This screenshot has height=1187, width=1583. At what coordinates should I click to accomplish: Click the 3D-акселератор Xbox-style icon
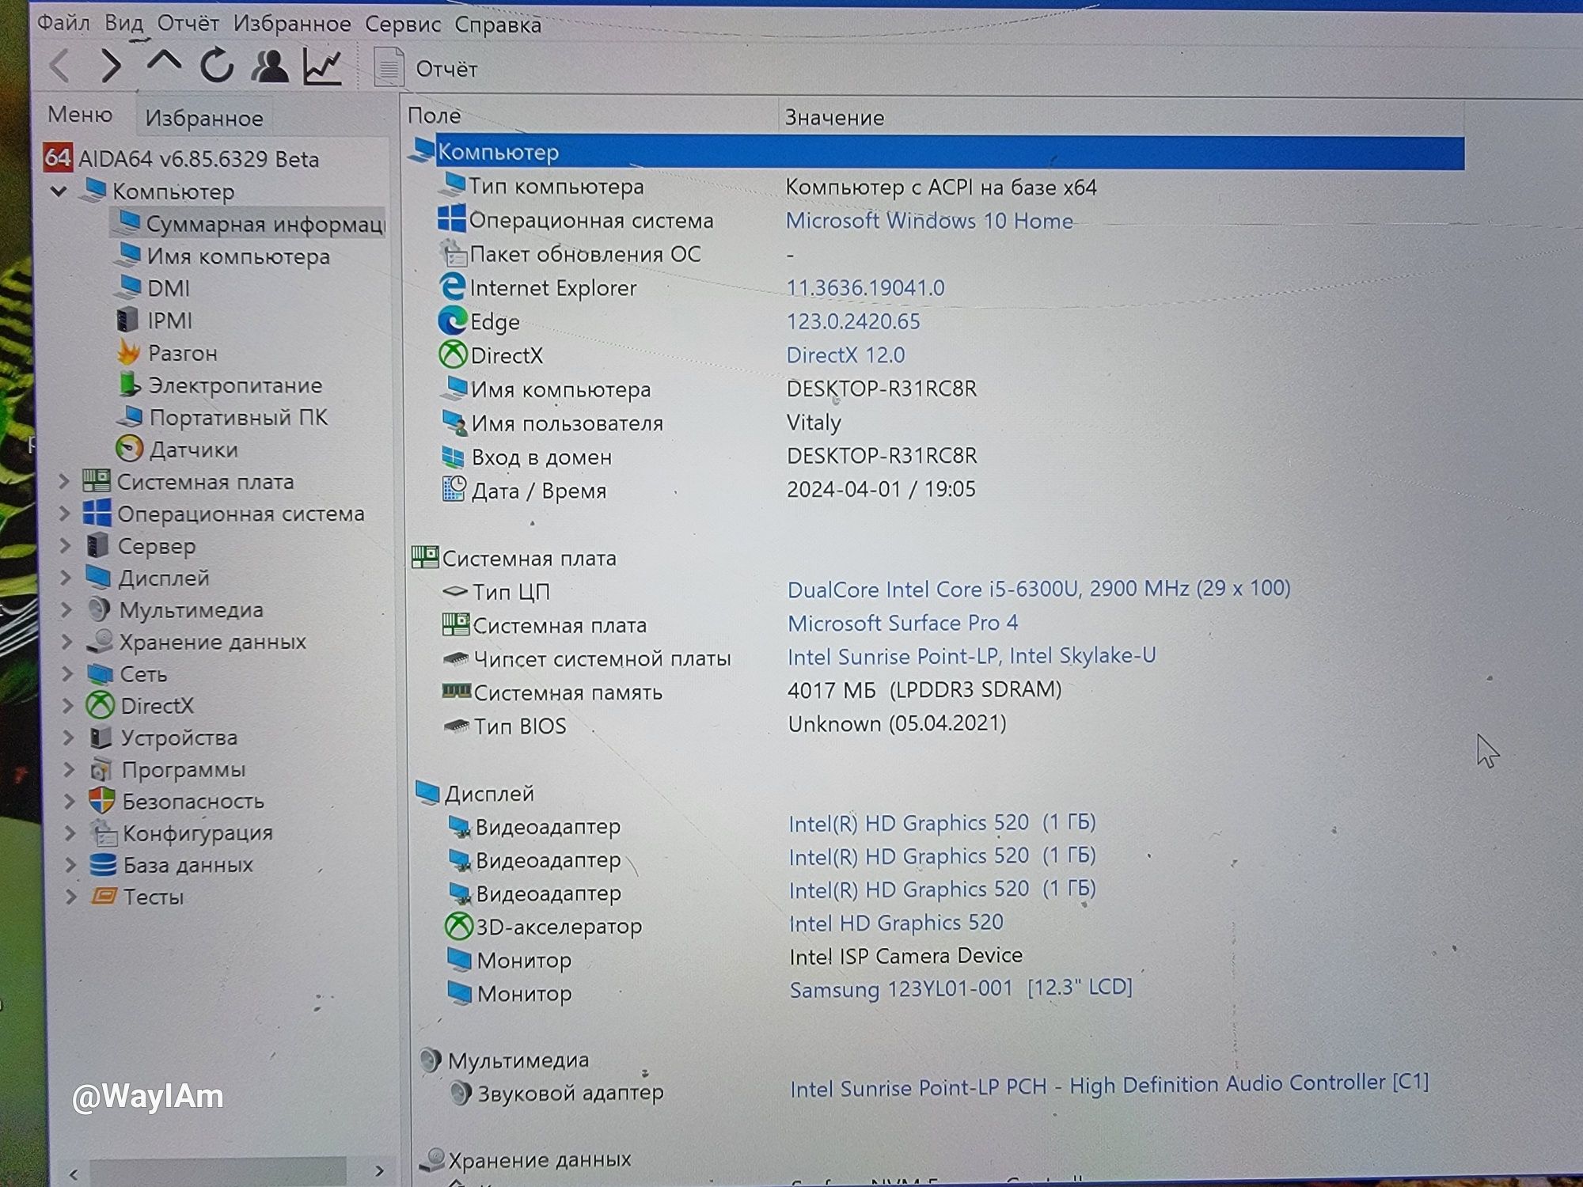[x=458, y=926]
